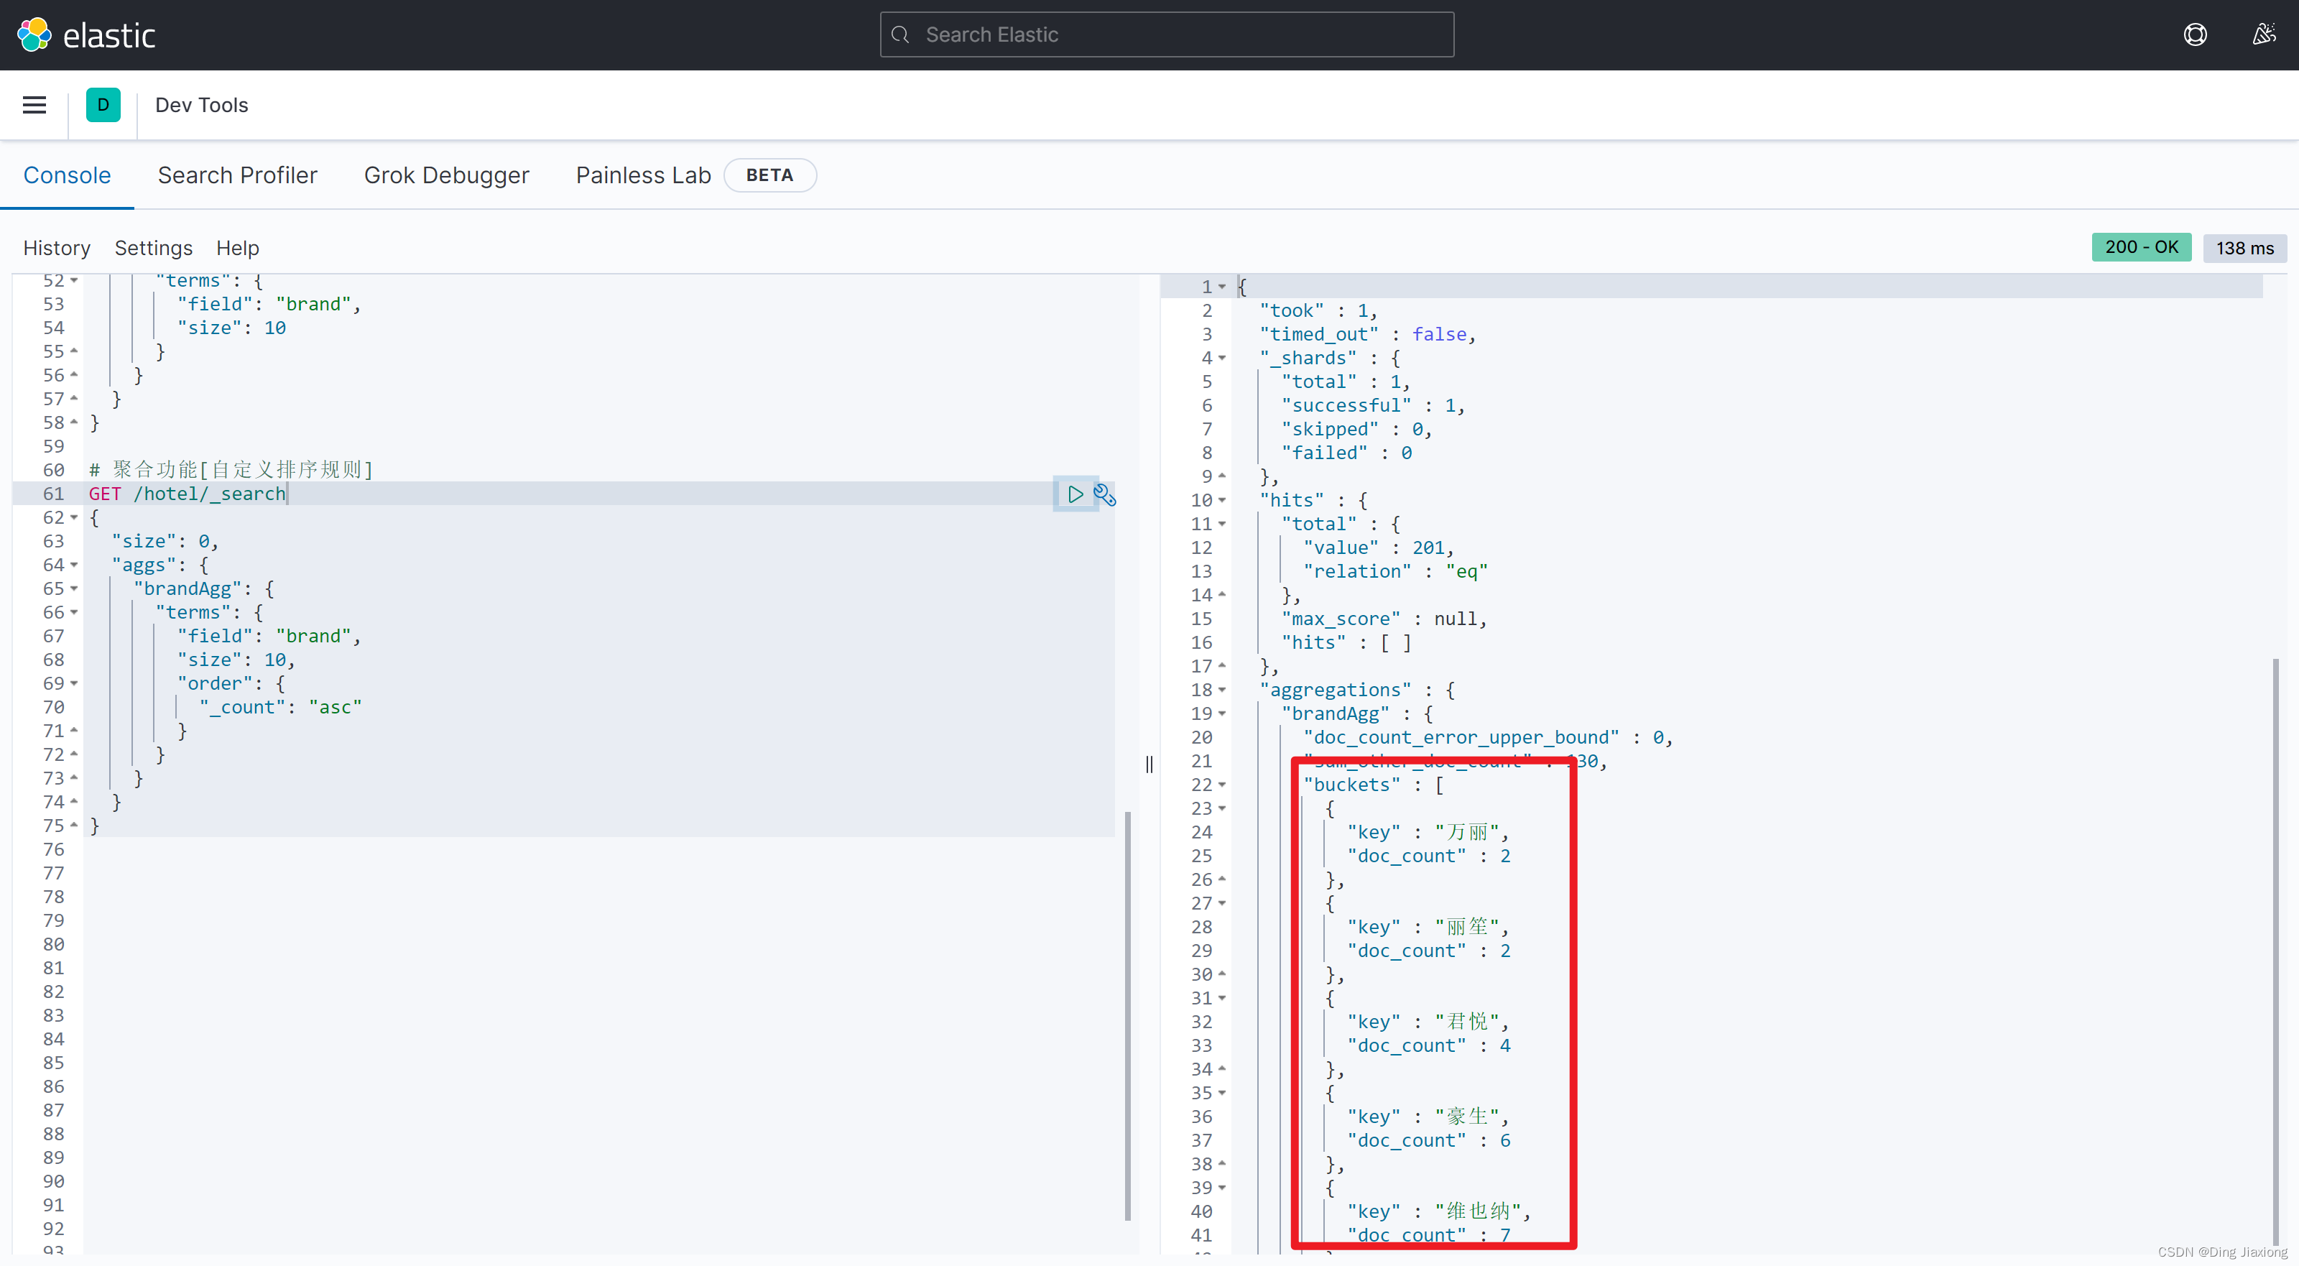Open the hamburger navigation menu

(34, 106)
